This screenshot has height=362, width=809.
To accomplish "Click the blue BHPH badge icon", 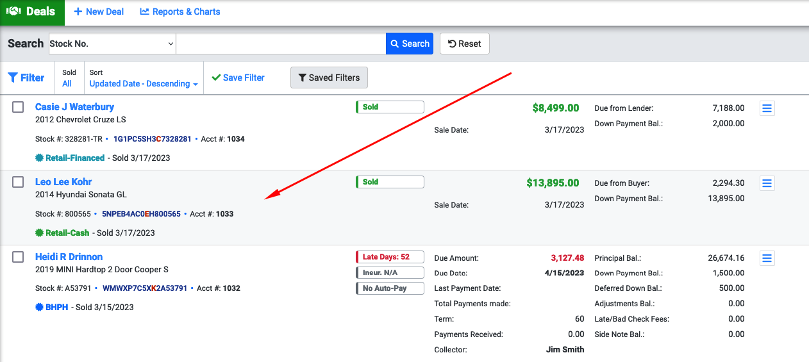I will (x=40, y=308).
